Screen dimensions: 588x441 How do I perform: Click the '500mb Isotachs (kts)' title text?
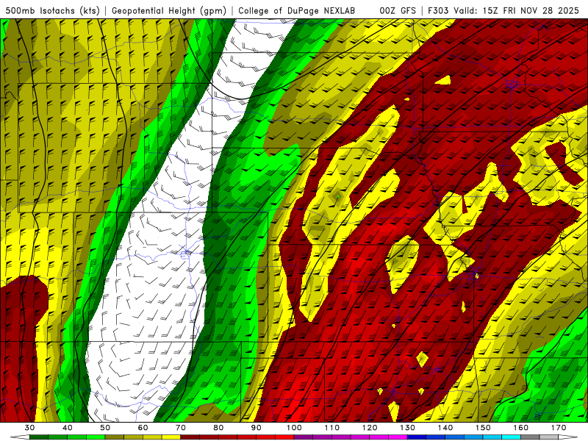tap(52, 10)
